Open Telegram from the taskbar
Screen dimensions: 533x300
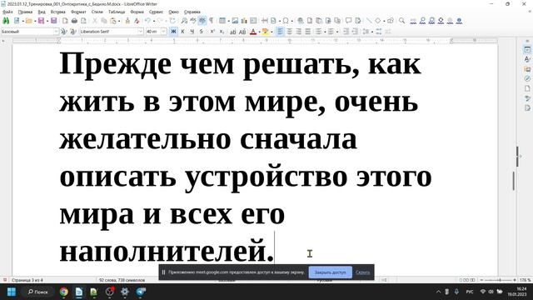point(141,292)
